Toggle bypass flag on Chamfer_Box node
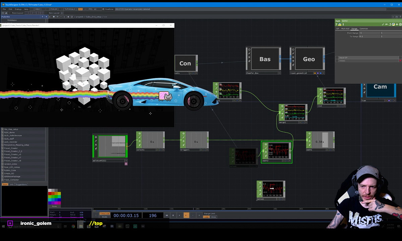Image resolution: width=402 pixels, height=241 pixels. [249, 57]
